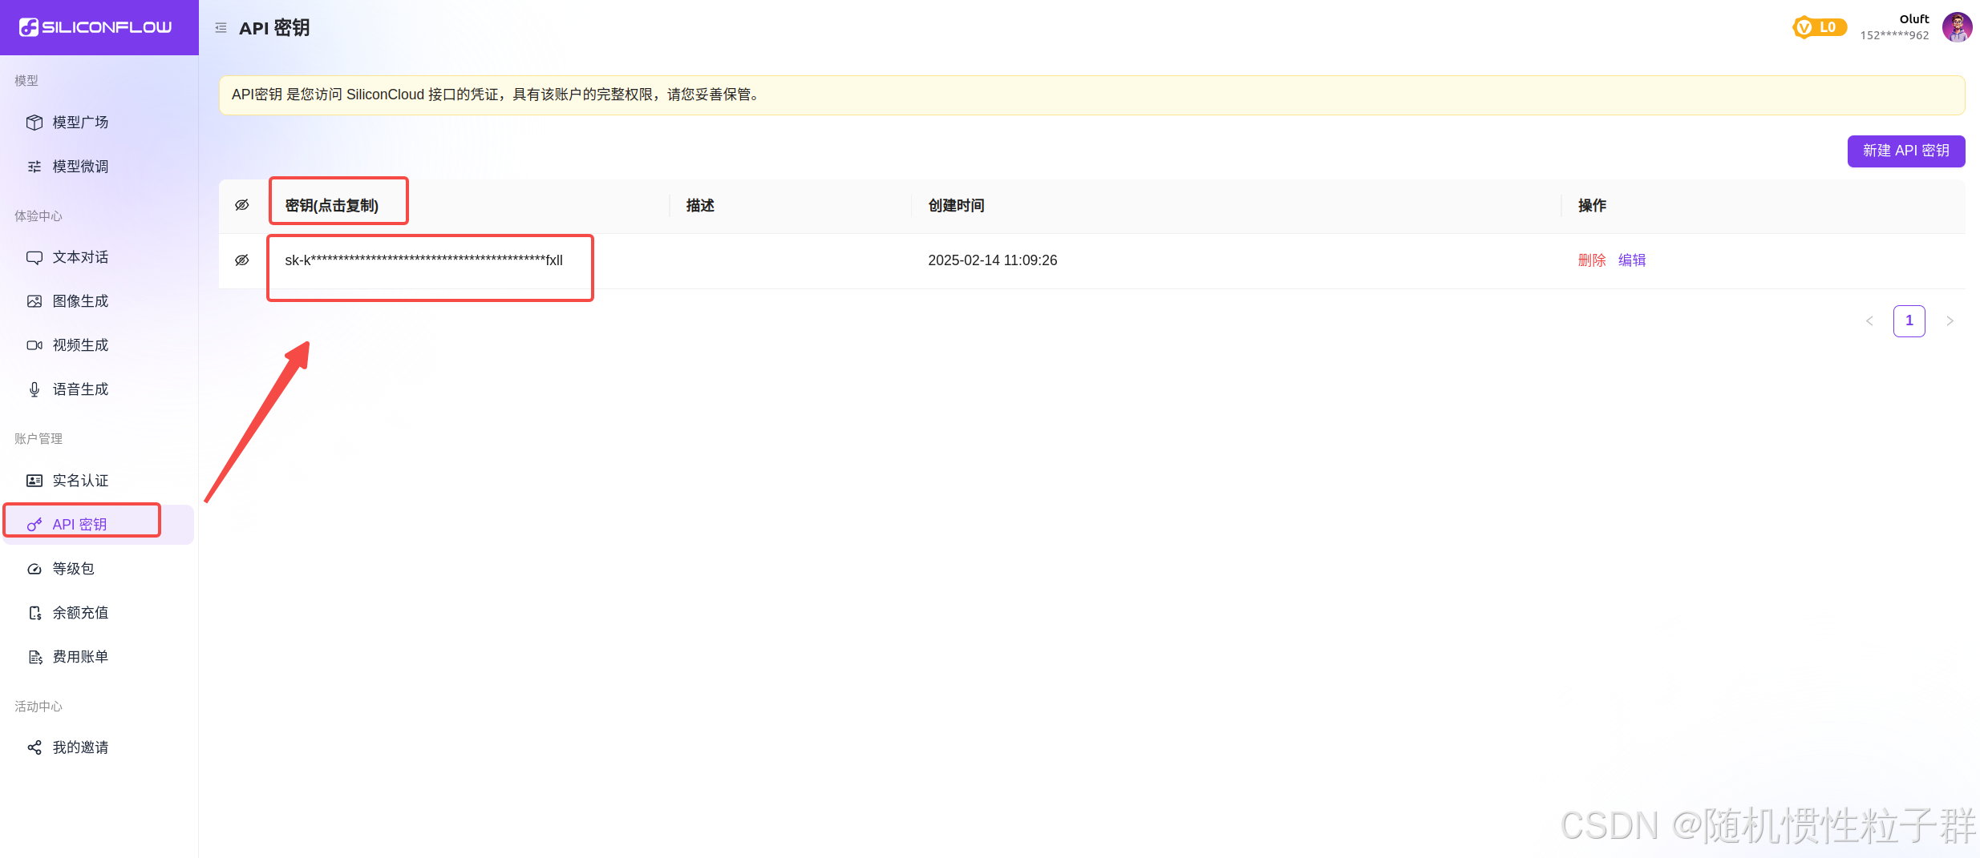The height and width of the screenshot is (858, 1980).
Task: Go to previous page arrow
Action: [1869, 321]
